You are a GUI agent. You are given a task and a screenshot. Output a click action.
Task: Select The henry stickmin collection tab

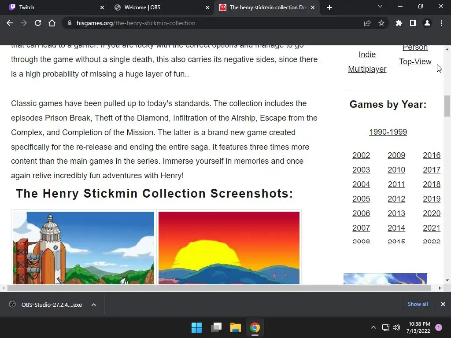point(266,7)
